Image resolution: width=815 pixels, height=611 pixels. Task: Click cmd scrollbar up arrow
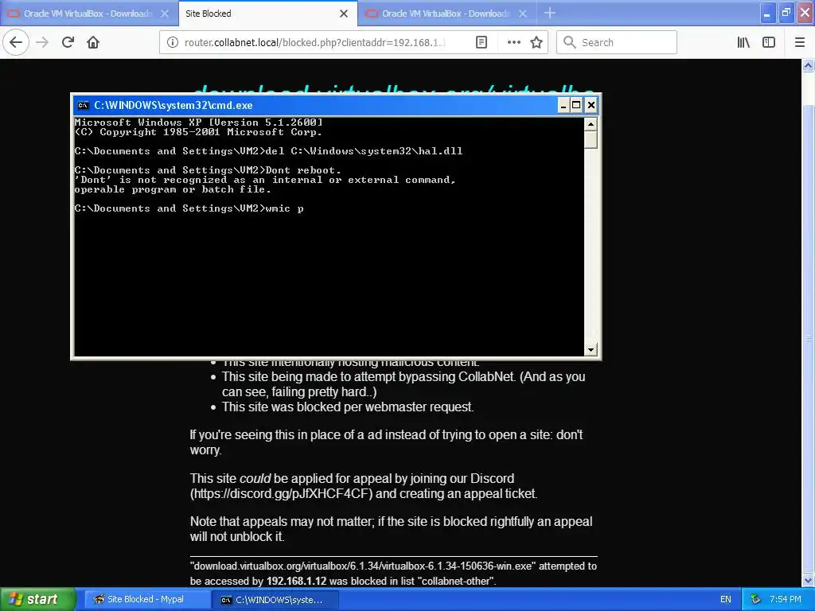[591, 124]
